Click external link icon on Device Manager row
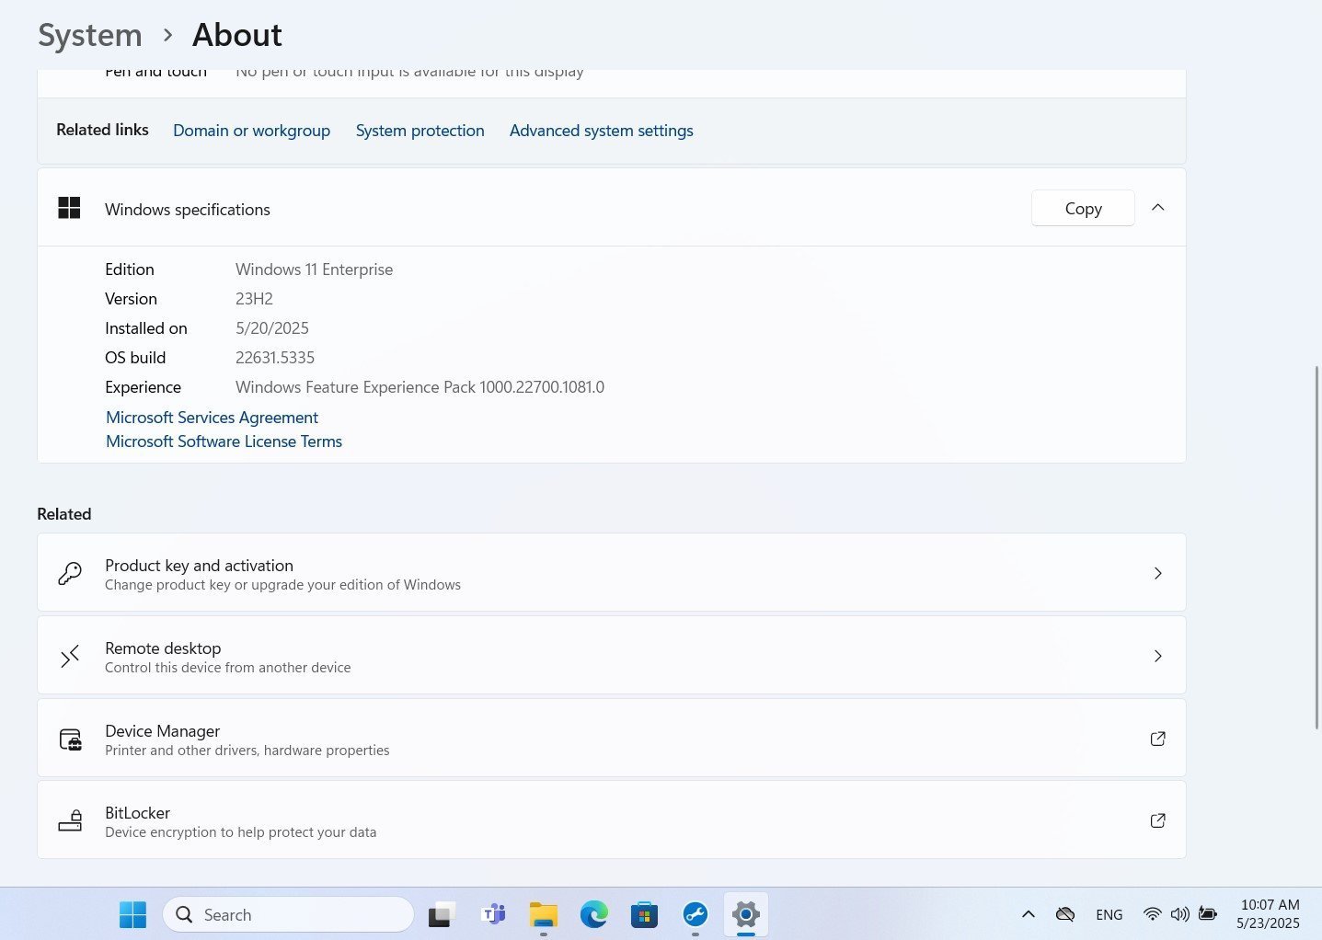Screen dimensions: 1322x940 [1158, 739]
